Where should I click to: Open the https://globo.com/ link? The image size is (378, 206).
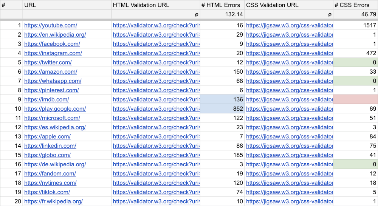pos(47,155)
